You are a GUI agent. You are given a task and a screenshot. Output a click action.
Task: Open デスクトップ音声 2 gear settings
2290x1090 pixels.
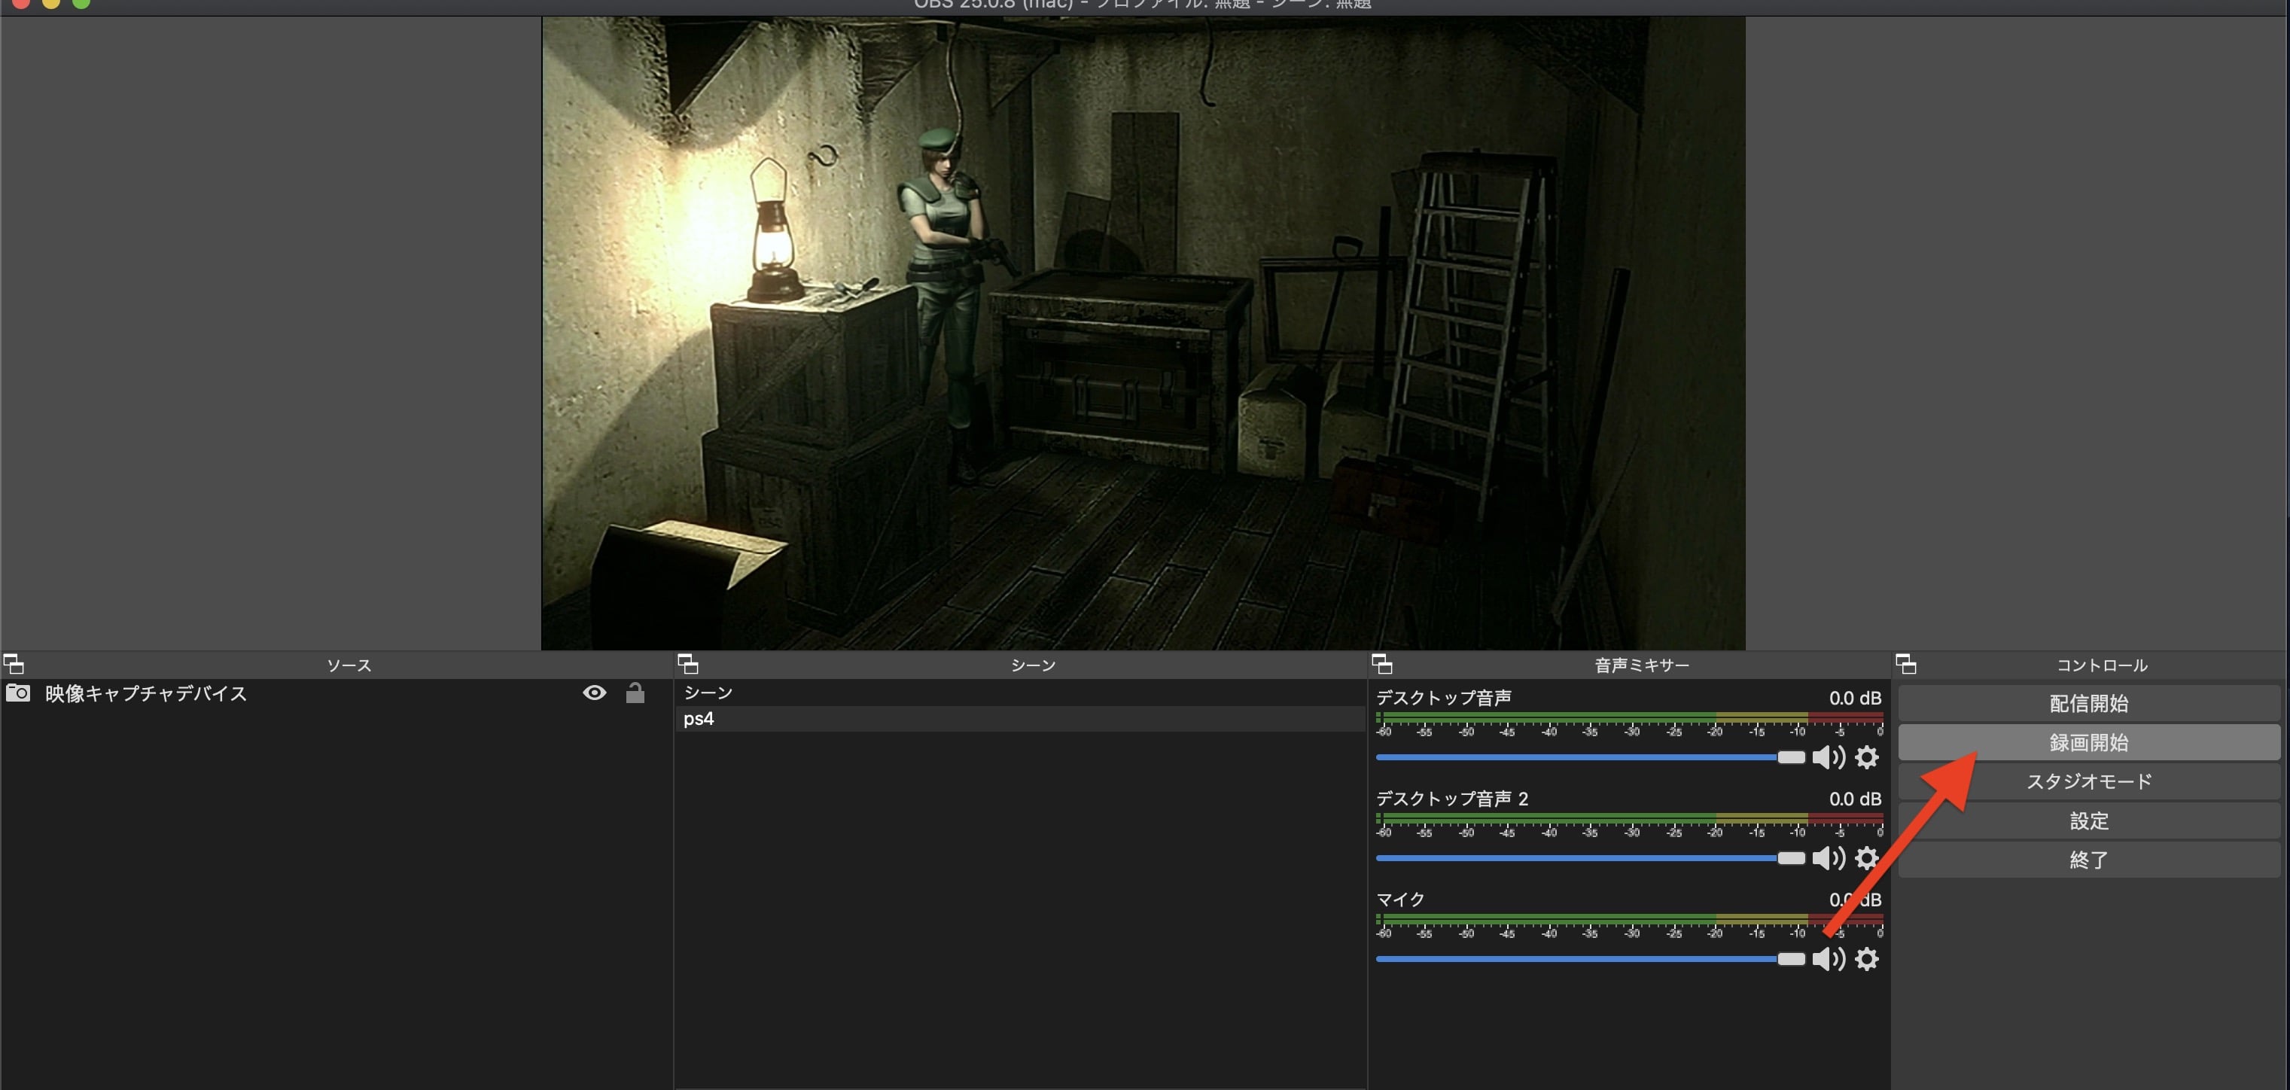coord(1867,858)
